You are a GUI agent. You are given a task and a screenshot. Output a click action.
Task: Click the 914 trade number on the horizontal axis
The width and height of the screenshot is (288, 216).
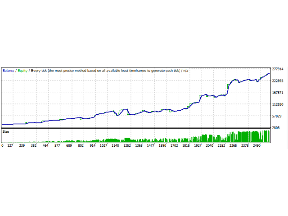pyautogui.click(x=92, y=146)
